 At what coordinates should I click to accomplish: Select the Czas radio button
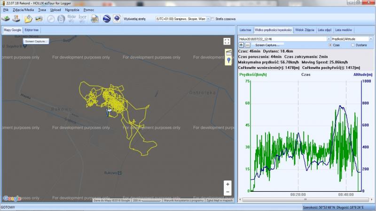click(x=330, y=45)
